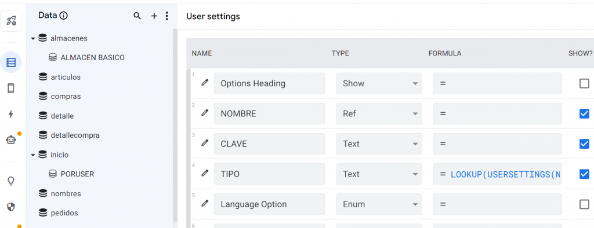Click the TYPE column header
The height and width of the screenshot is (228, 594).
[340, 53]
